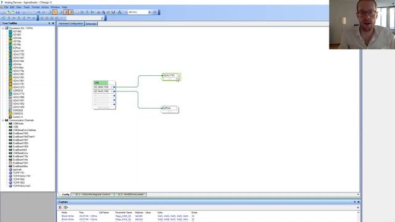Pin the Tree ToolBox panel
Image resolution: width=395 pixels, height=222 pixels.
49,23
